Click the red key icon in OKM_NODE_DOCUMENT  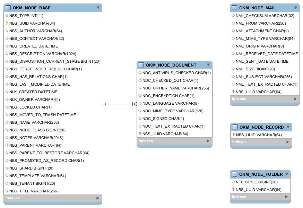tap(140, 134)
